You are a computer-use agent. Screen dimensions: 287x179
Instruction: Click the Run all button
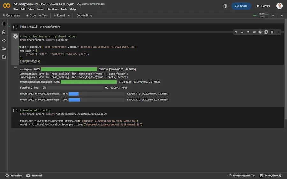click(x=60, y=15)
